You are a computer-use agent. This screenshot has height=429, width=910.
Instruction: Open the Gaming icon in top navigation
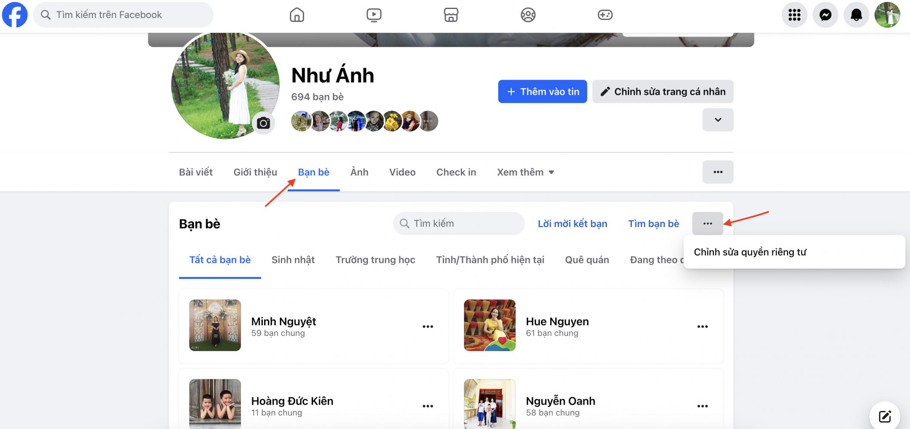coord(605,14)
